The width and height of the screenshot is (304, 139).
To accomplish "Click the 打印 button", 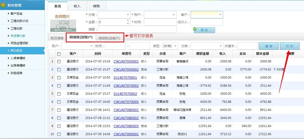I will [289, 46].
